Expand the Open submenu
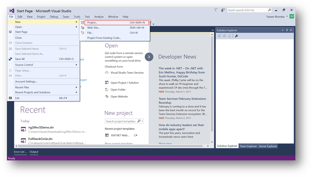The image size is (312, 177). tap(76, 27)
